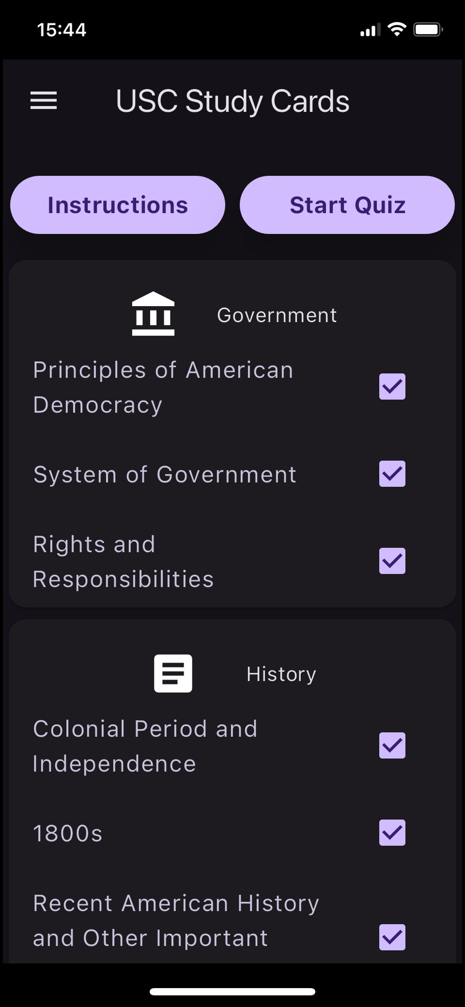Tap the History document icon
The image size is (465, 1007).
[173, 673]
